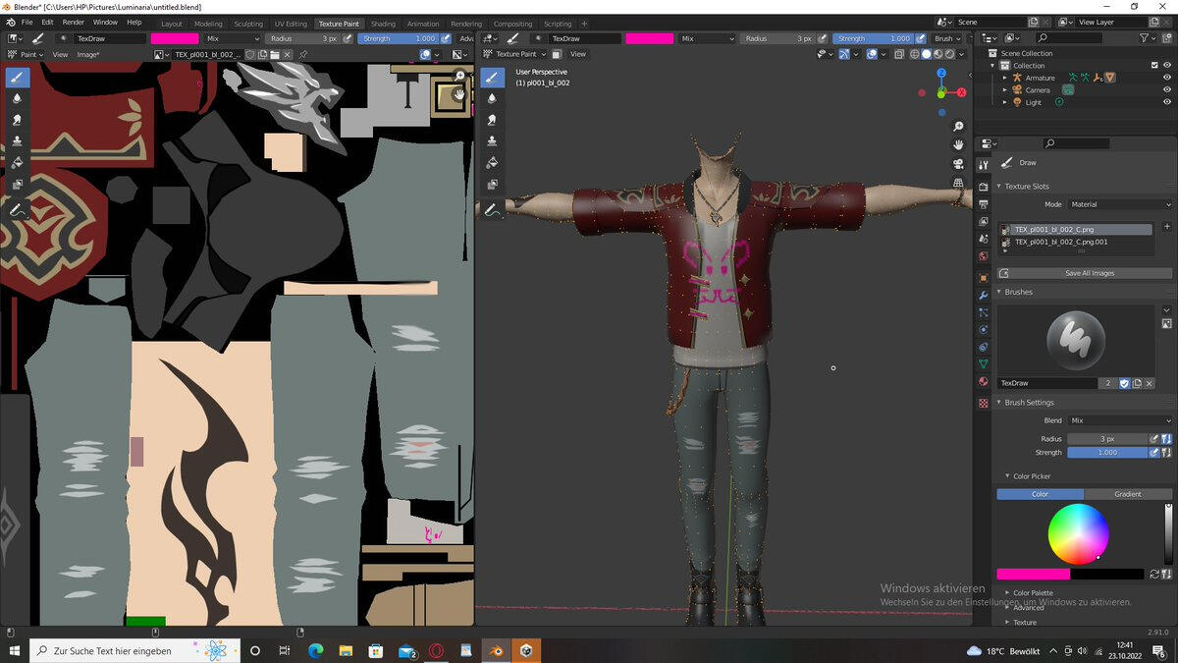
Task: Click the pink color swatch in the 3D viewport header
Action: pos(649,38)
